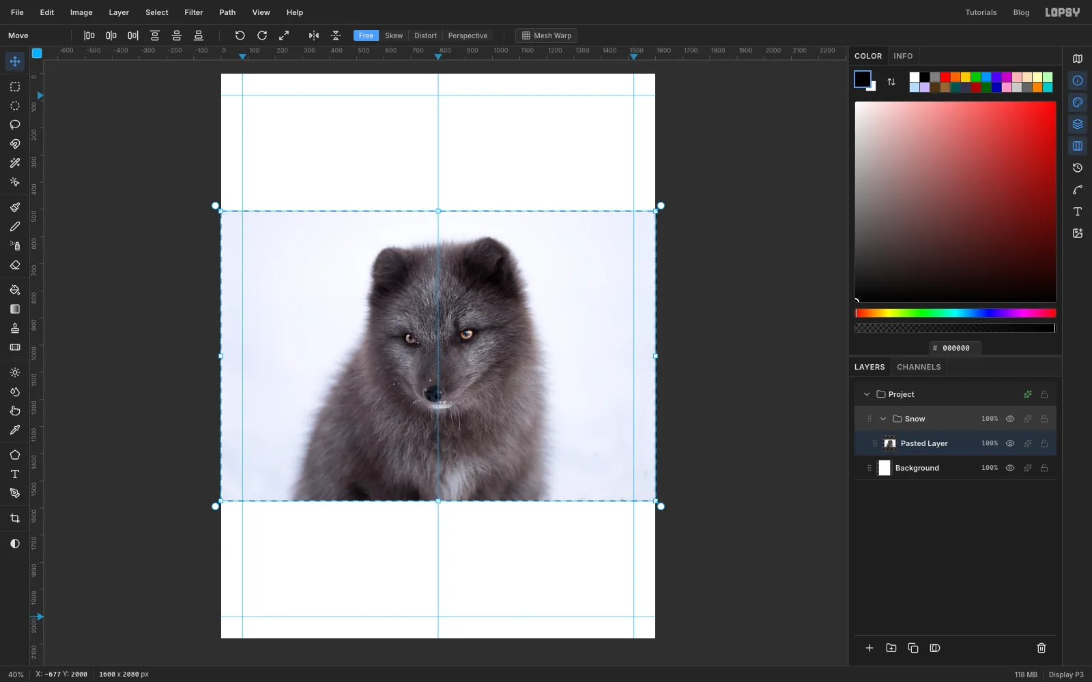Choose the lasso tool
Viewport: 1092px width, 682px height.
point(15,125)
